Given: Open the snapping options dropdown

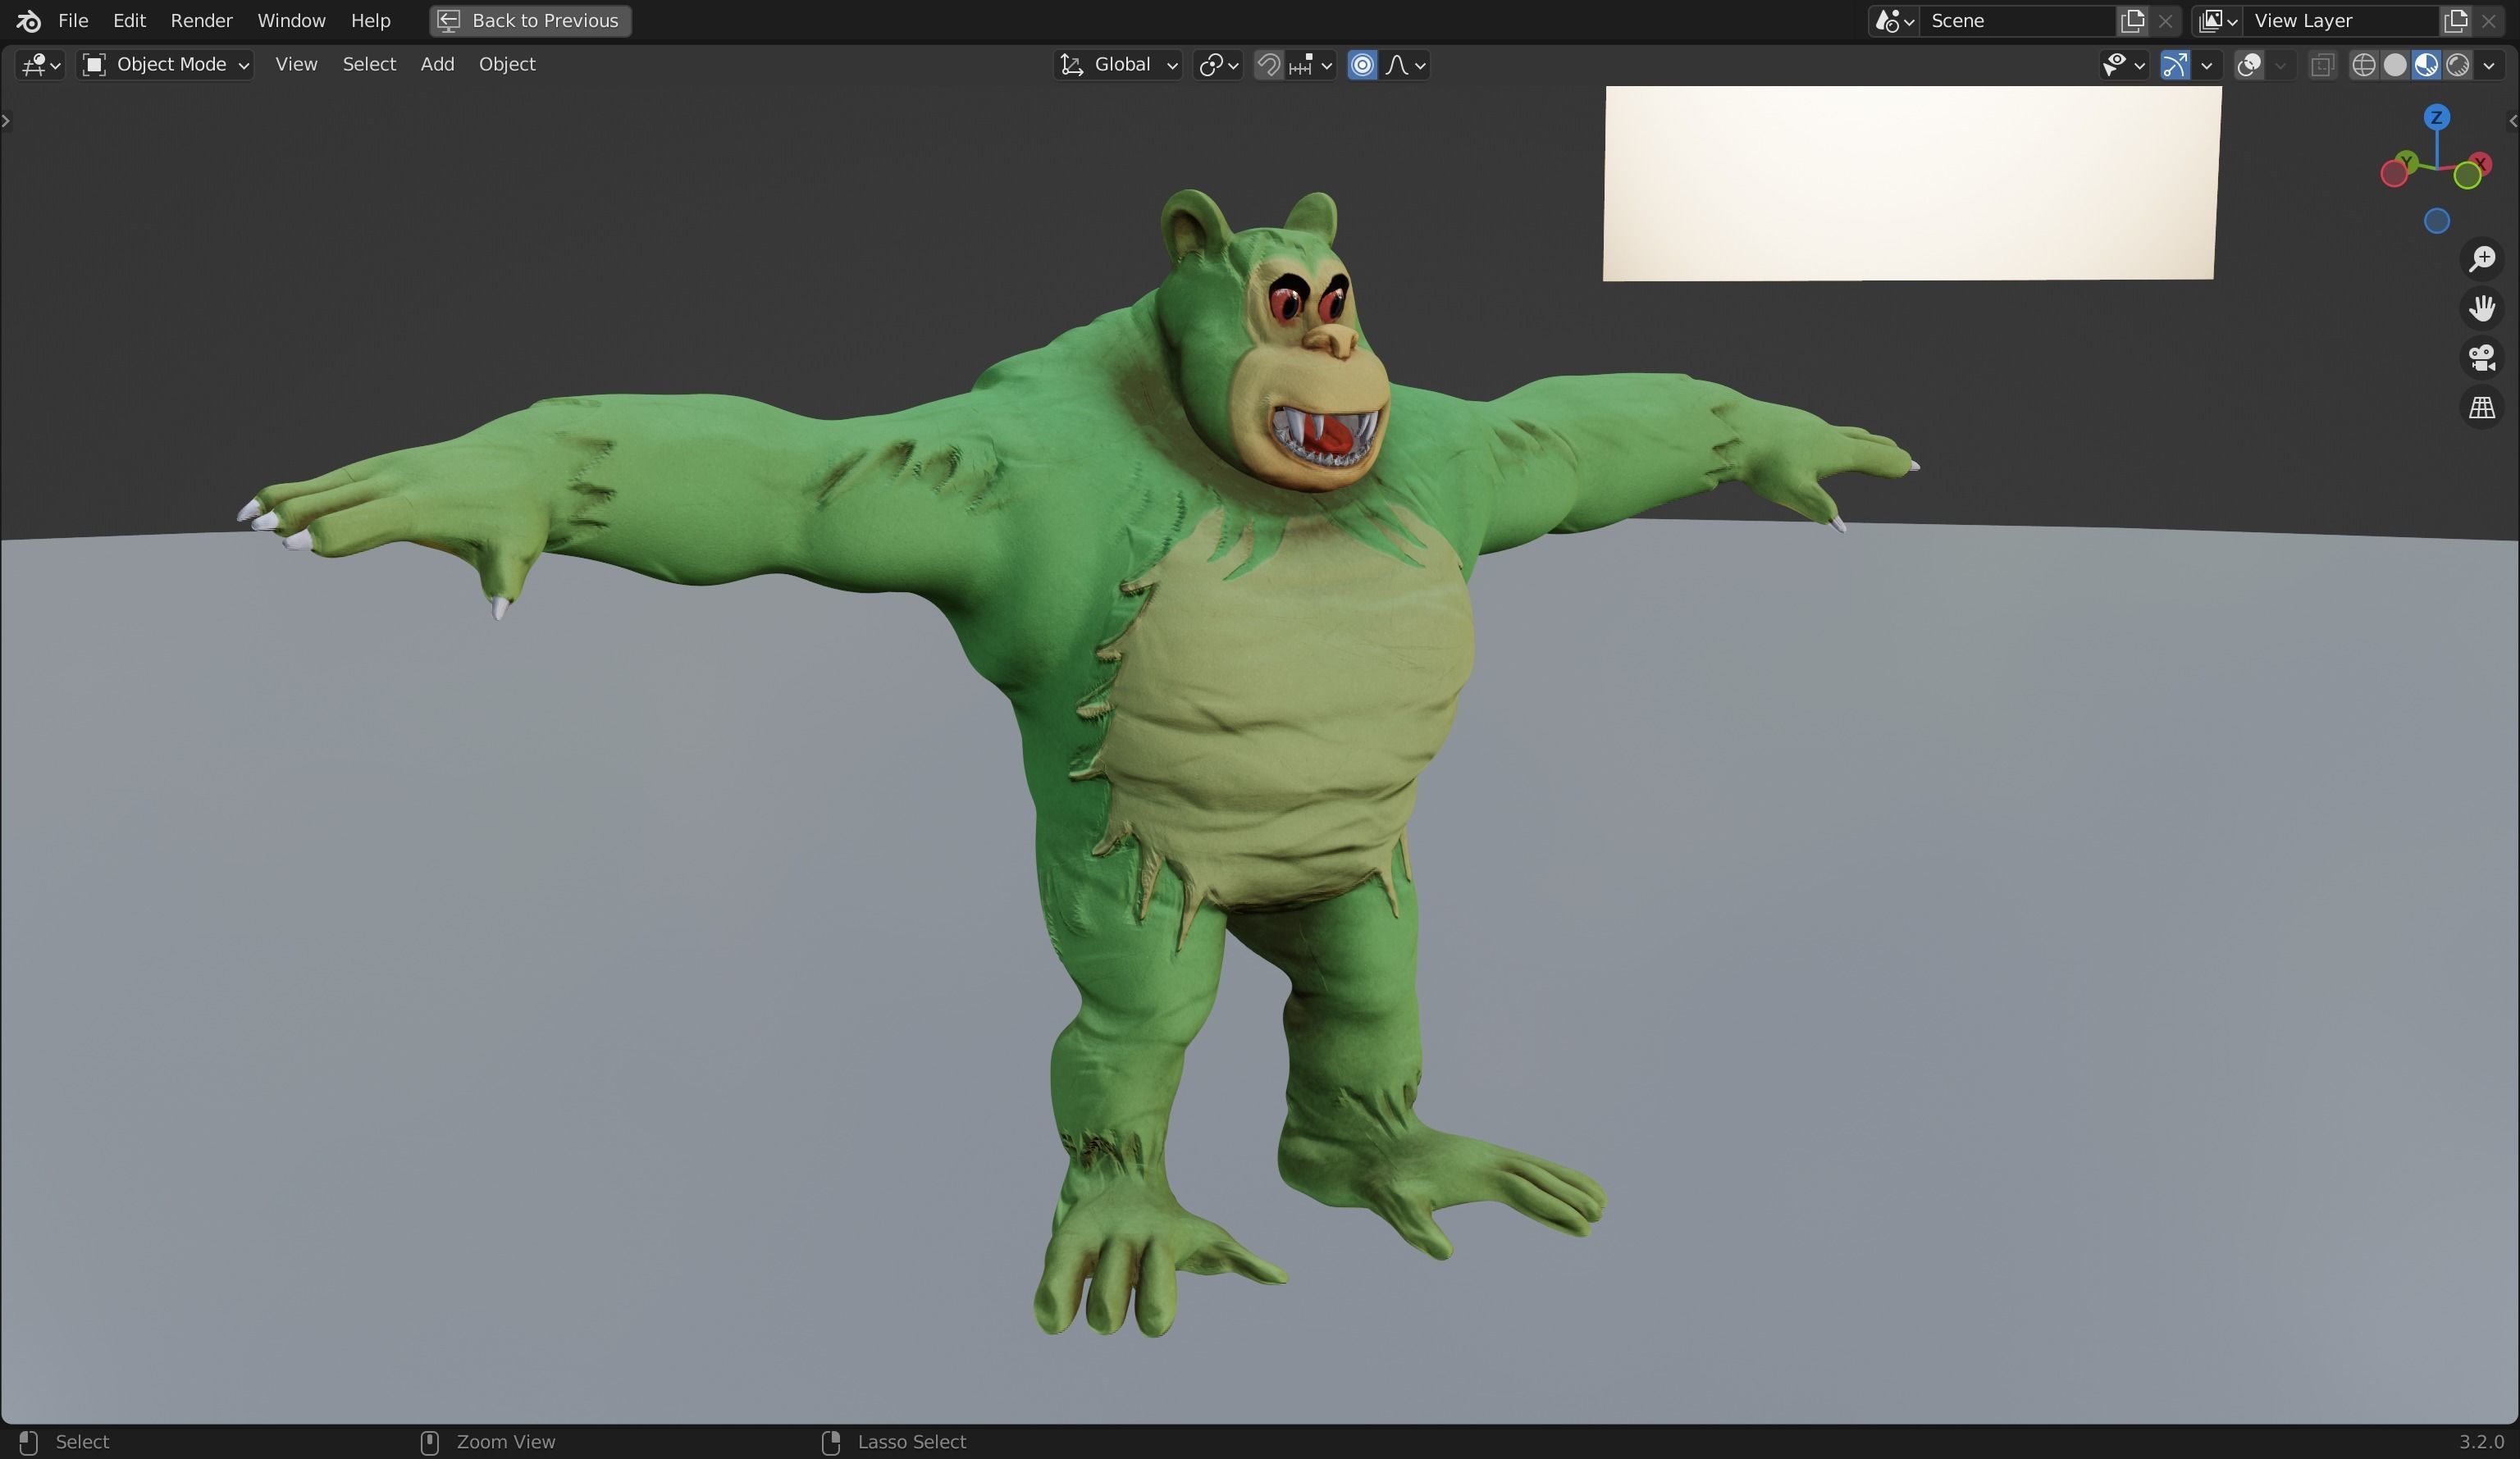Looking at the screenshot, I should coord(1311,64).
